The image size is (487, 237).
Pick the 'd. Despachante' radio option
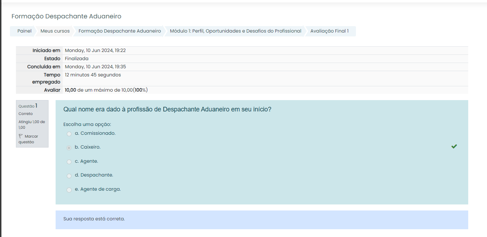click(69, 175)
